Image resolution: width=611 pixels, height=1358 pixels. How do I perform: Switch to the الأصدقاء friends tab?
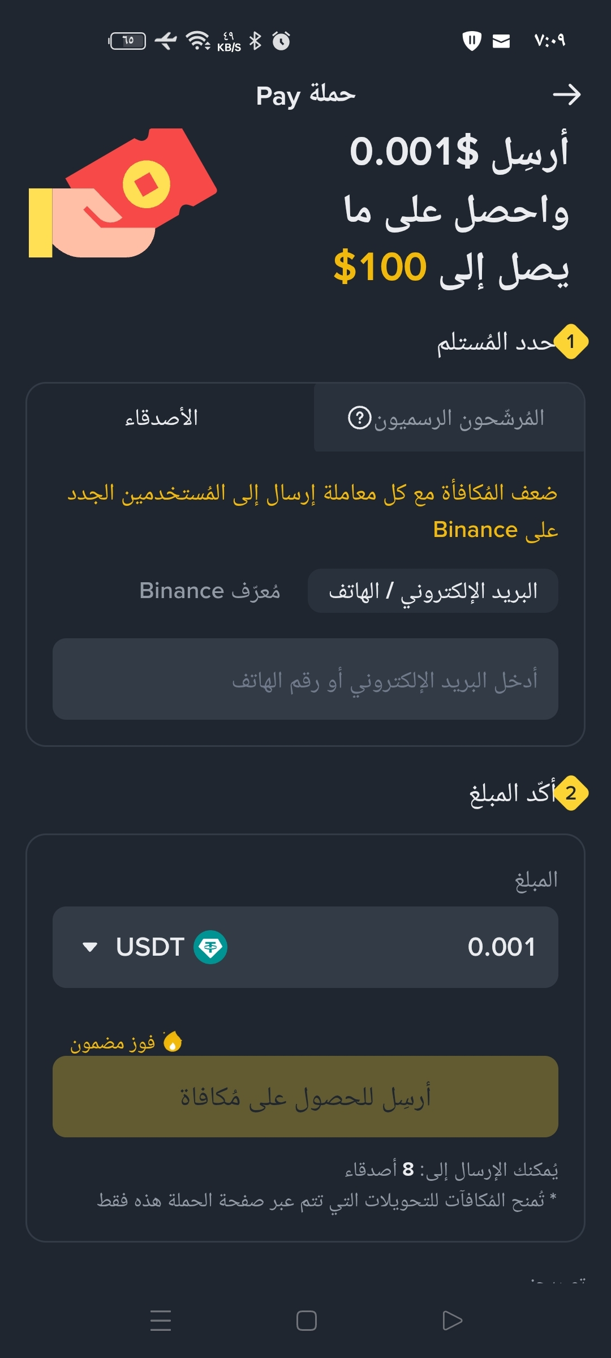point(162,418)
